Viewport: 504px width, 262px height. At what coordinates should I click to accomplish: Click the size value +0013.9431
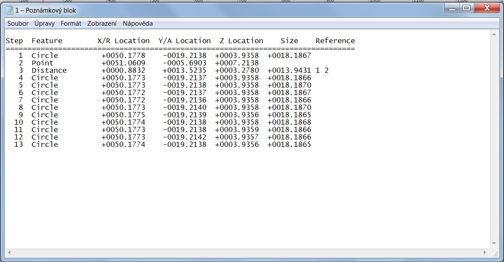pyautogui.click(x=289, y=71)
